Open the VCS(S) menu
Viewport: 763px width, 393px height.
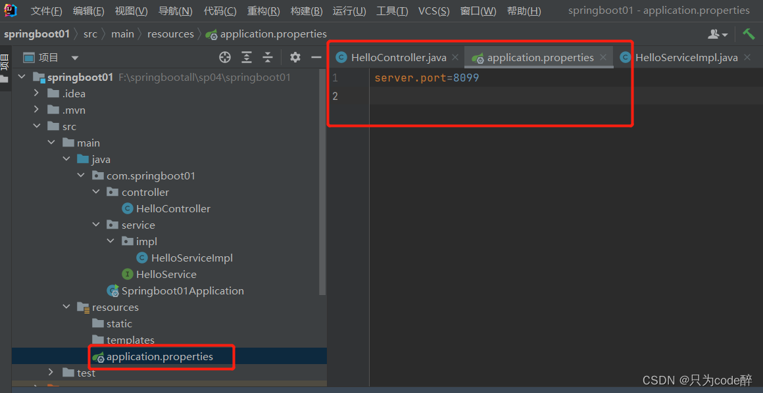(x=434, y=11)
